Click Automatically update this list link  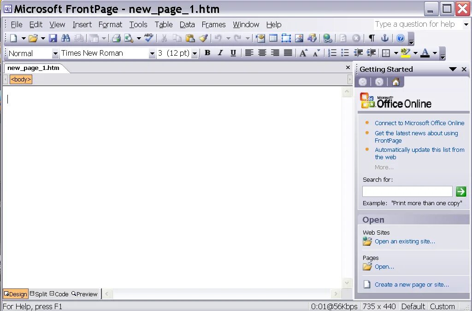[419, 153]
